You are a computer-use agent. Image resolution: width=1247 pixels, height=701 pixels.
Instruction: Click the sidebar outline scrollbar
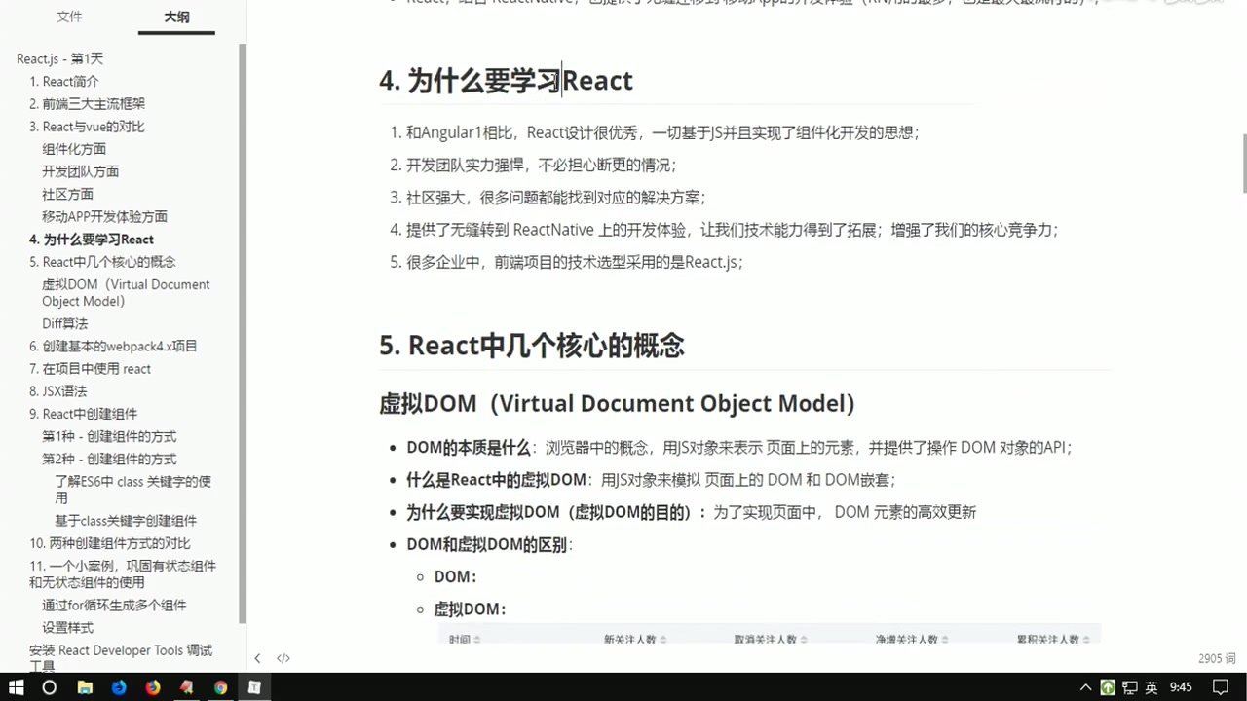[243, 331]
